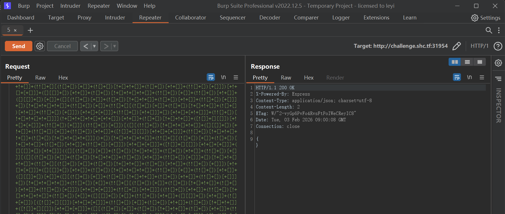This screenshot has width=505, height=214.
Task: Open the Inspector settings gear icon
Action: coord(498,63)
